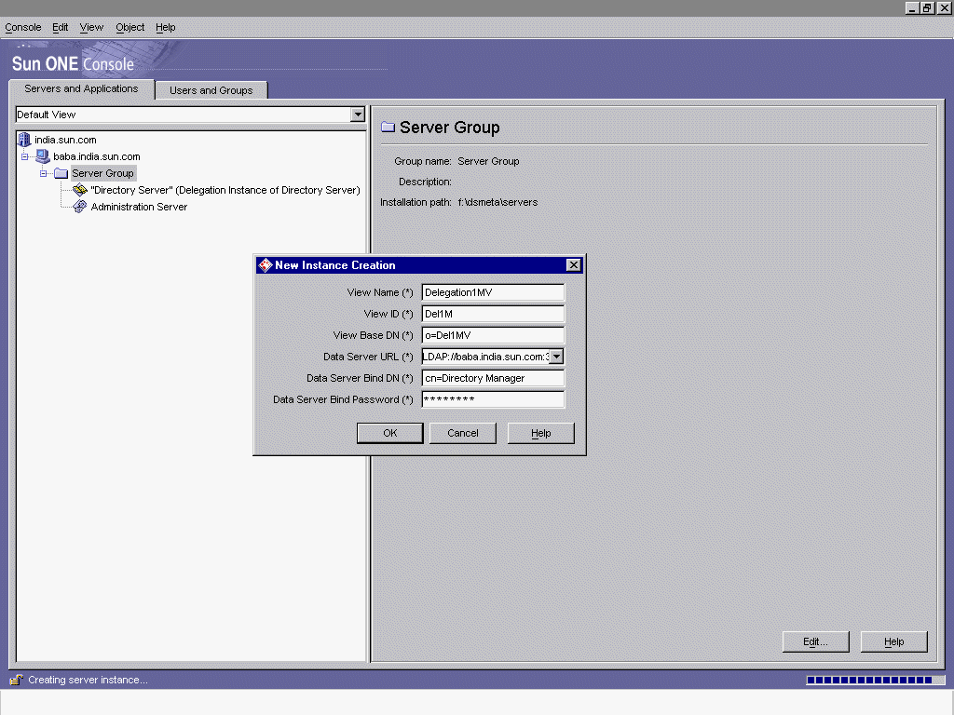
Task: Collapse the baba.india.sun.com tree node
Action: pyautogui.click(x=24, y=156)
